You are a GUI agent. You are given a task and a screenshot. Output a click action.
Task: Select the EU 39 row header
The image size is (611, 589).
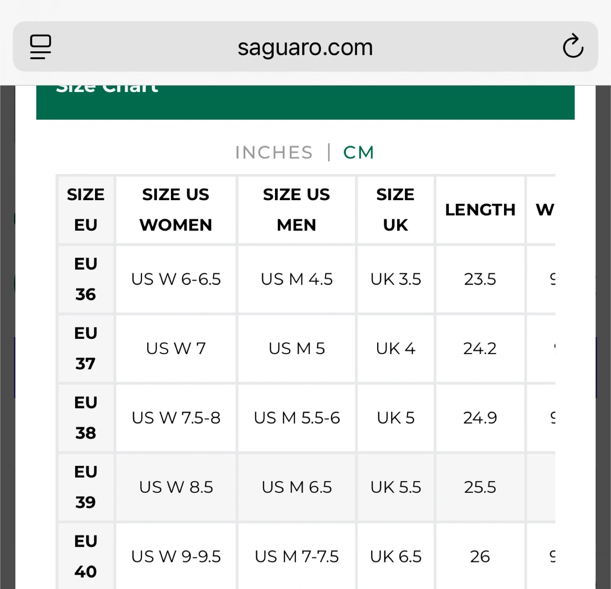point(86,487)
